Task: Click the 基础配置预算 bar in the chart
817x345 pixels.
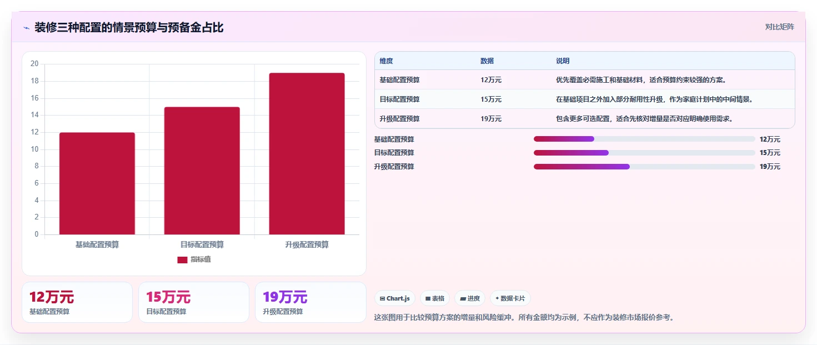Action: click(97, 183)
